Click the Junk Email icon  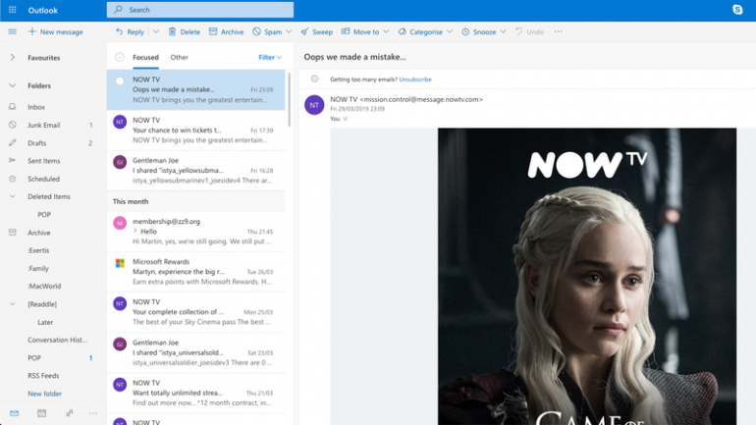[13, 125]
